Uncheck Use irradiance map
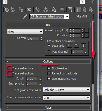 click(49, 78)
